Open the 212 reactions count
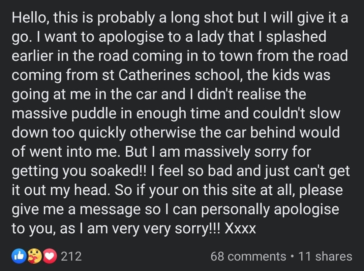The height and width of the screenshot is (271, 364). pos(71,257)
